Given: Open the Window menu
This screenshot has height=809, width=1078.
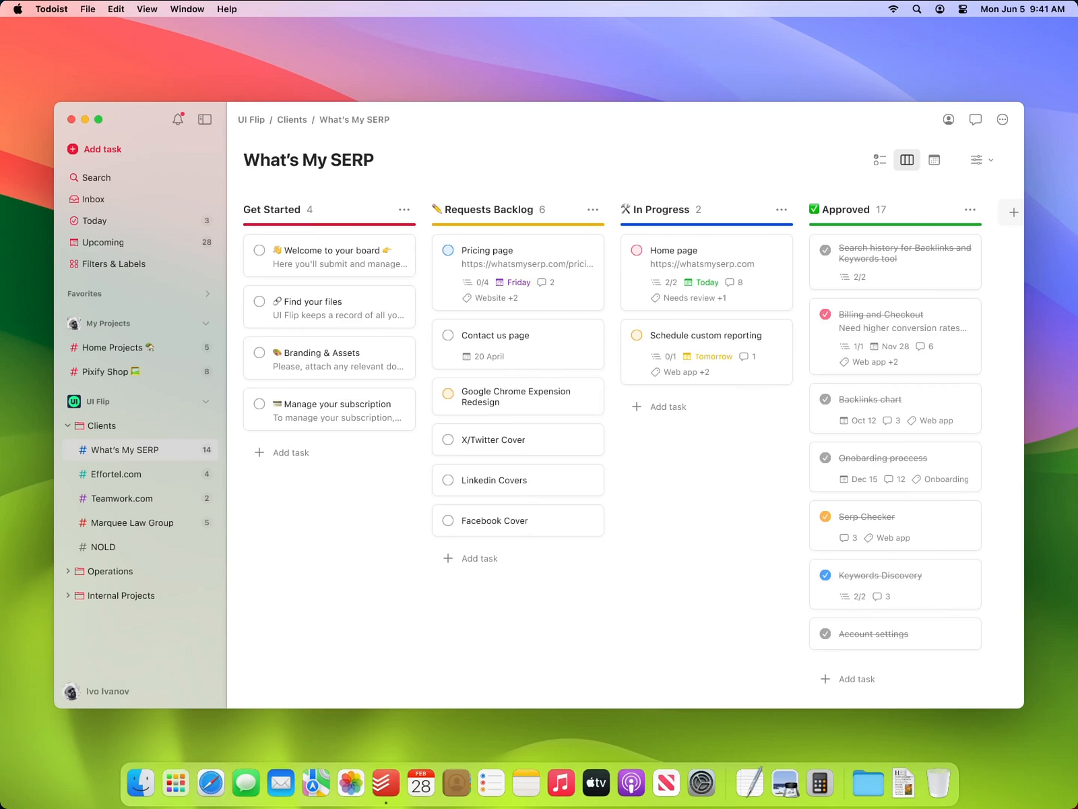Looking at the screenshot, I should coord(187,9).
